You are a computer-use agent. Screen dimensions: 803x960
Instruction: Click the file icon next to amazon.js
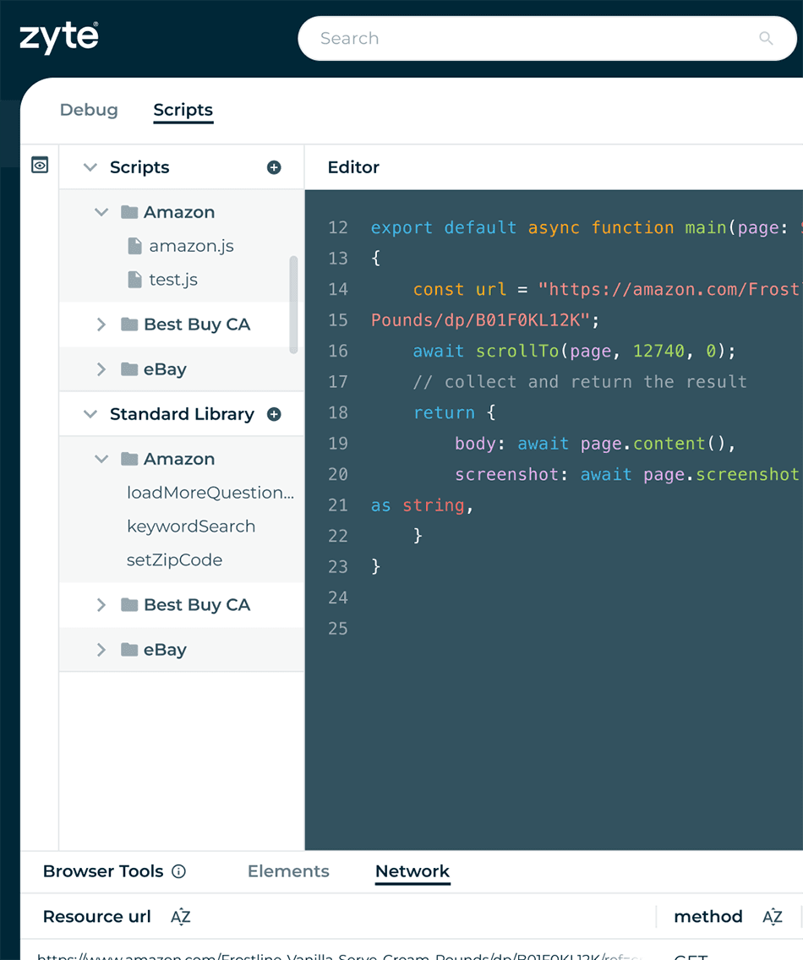tap(134, 246)
